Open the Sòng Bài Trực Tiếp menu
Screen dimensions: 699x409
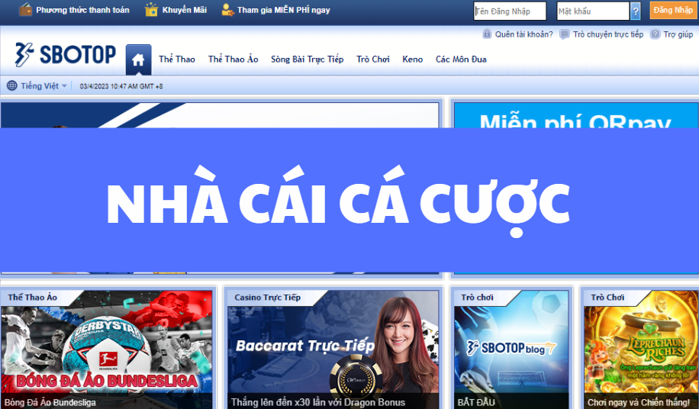tap(308, 60)
